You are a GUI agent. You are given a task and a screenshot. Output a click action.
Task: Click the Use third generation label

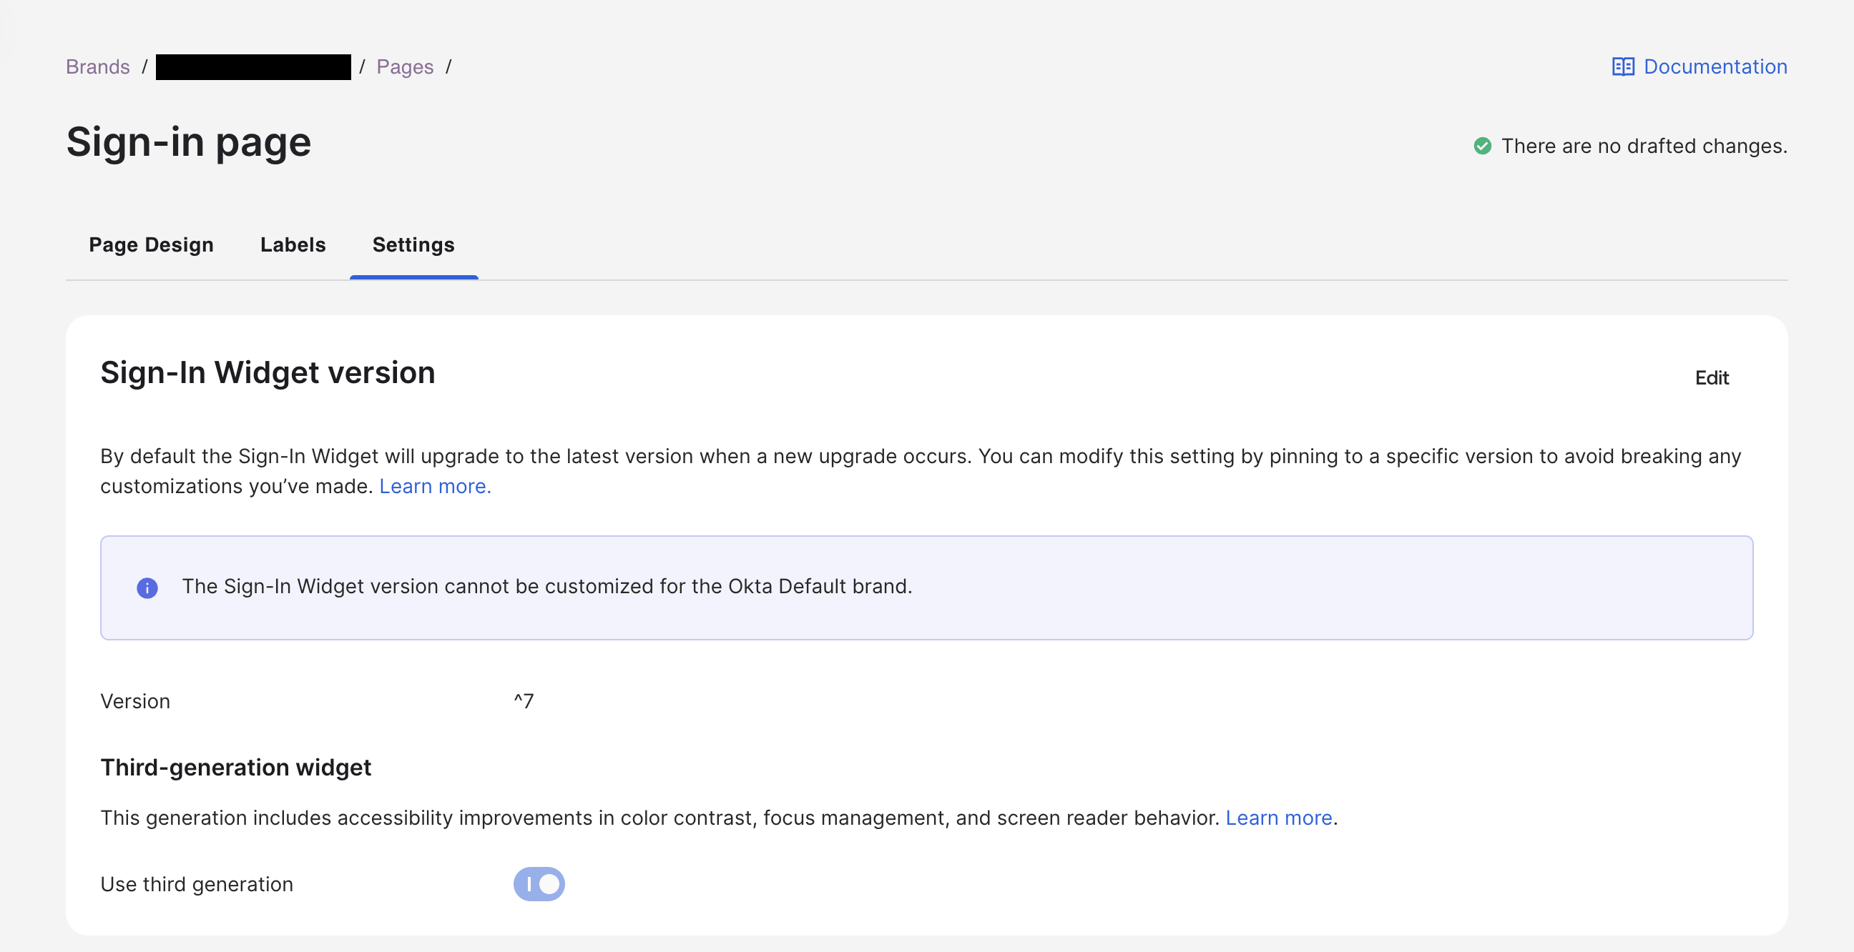(197, 883)
